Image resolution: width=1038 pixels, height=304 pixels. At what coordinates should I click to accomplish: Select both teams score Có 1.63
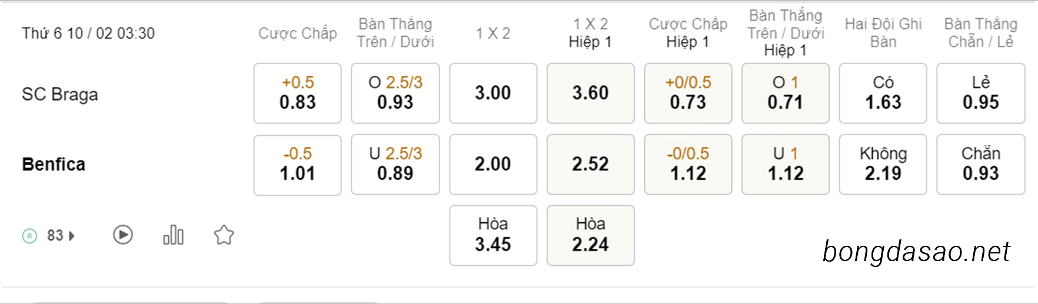coord(883,93)
